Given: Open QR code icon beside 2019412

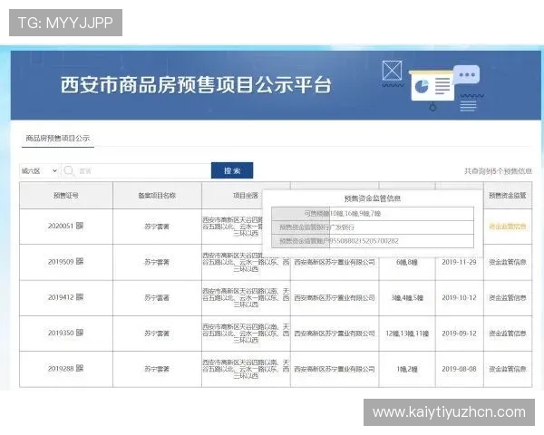Looking at the screenshot, I should point(80,297).
